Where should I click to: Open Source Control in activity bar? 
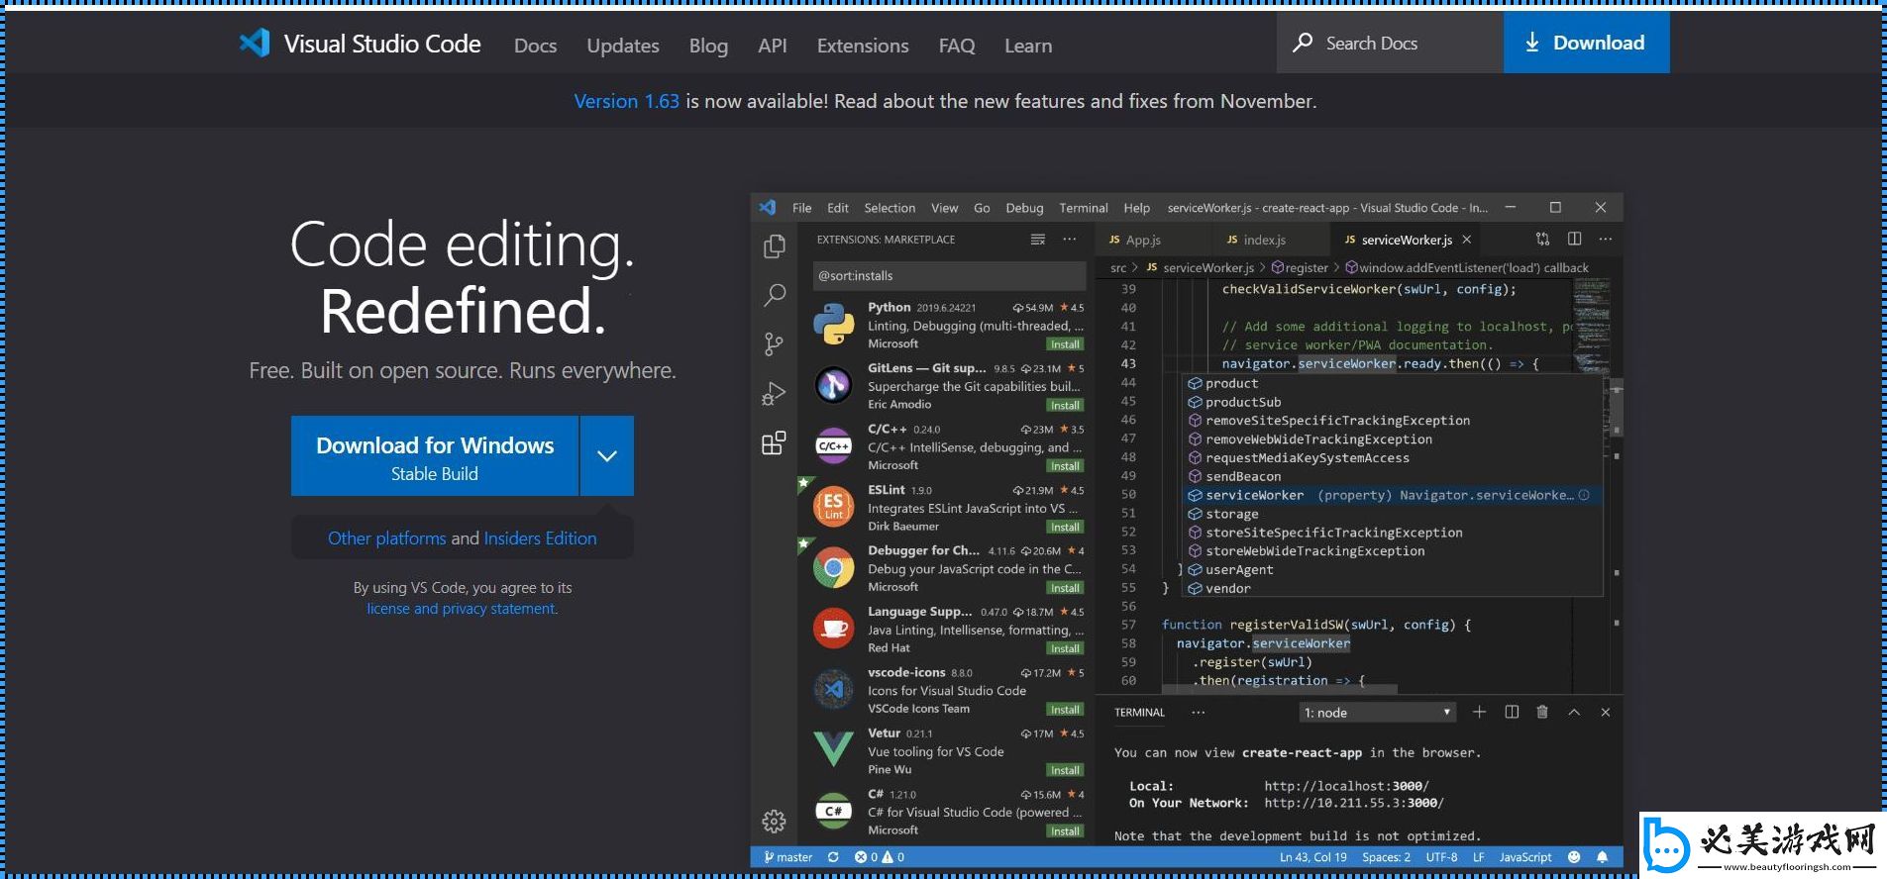coord(775,343)
